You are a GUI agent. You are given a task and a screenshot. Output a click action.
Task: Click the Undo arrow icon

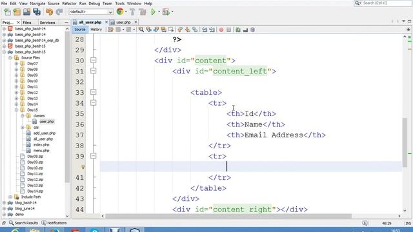[x=49, y=12]
